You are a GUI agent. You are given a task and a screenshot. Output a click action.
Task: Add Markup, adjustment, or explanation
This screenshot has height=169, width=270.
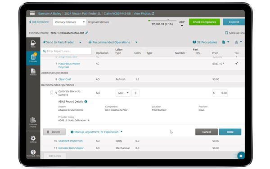(94, 132)
